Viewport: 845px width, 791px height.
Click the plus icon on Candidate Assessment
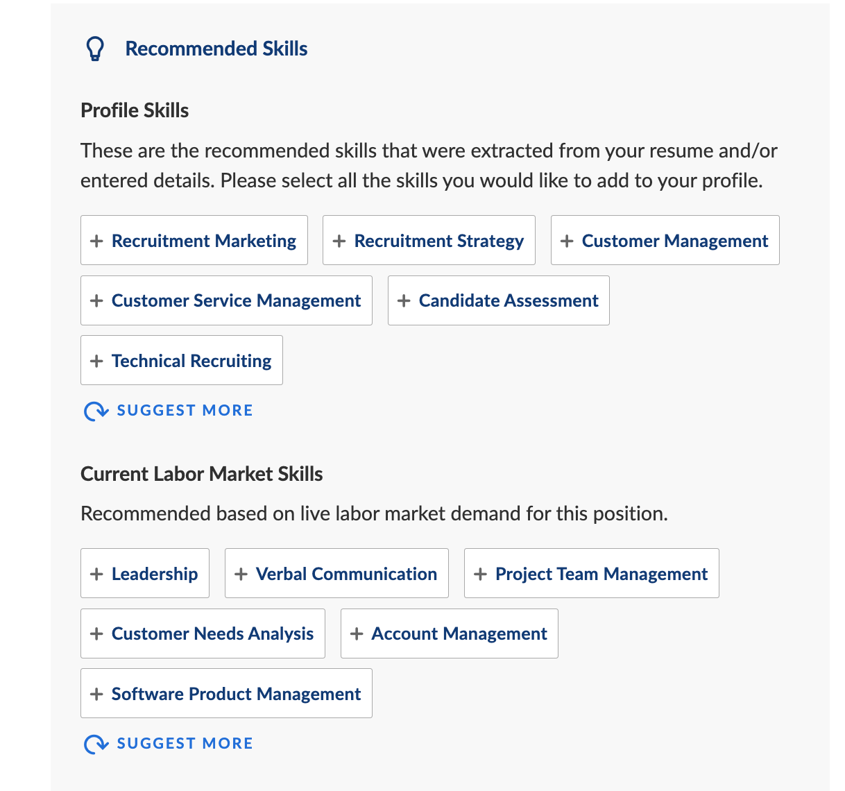tap(404, 300)
